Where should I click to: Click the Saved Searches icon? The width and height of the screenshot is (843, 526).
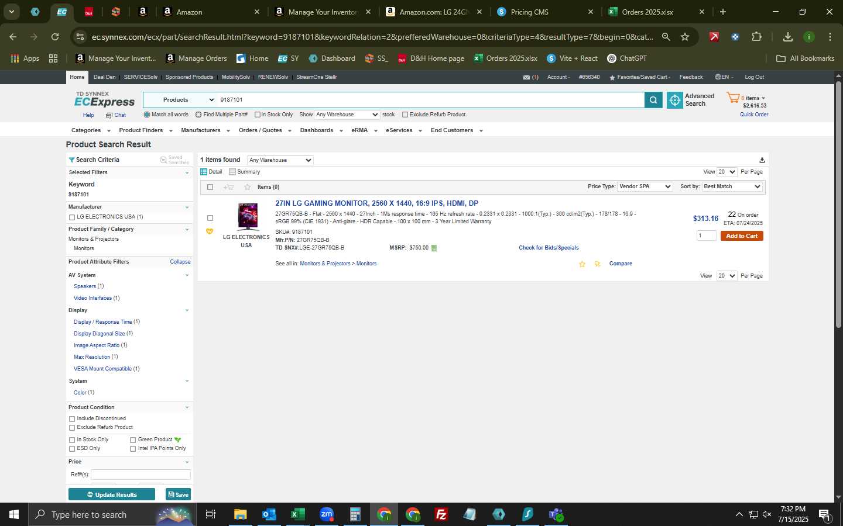(x=163, y=160)
